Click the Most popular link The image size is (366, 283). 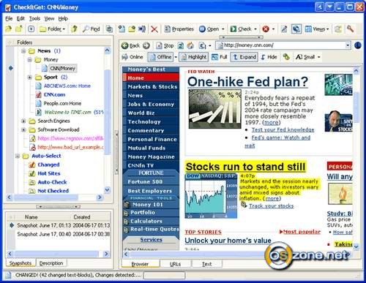point(302,232)
